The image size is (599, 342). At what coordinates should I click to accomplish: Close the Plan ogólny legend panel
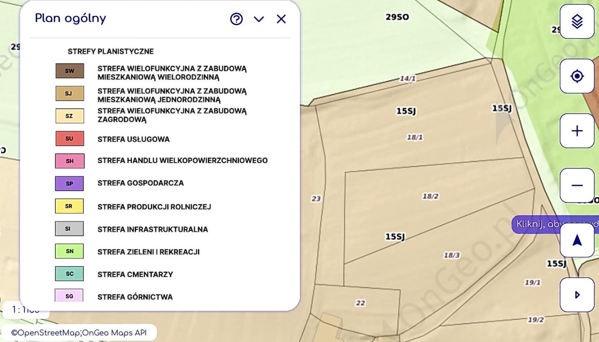coord(281,19)
